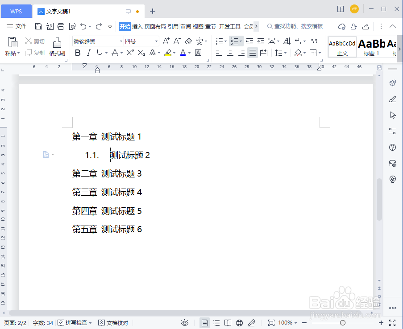Click distributed alignment icon
The height and width of the screenshot is (329, 403).
coord(264,53)
